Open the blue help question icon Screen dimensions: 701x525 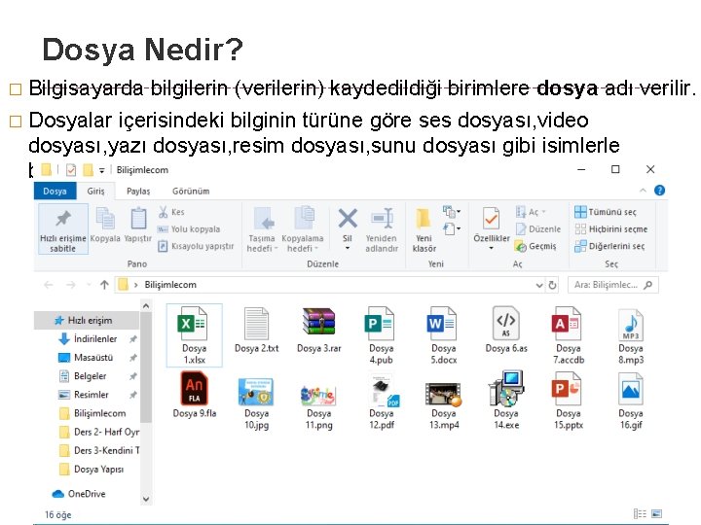click(659, 191)
